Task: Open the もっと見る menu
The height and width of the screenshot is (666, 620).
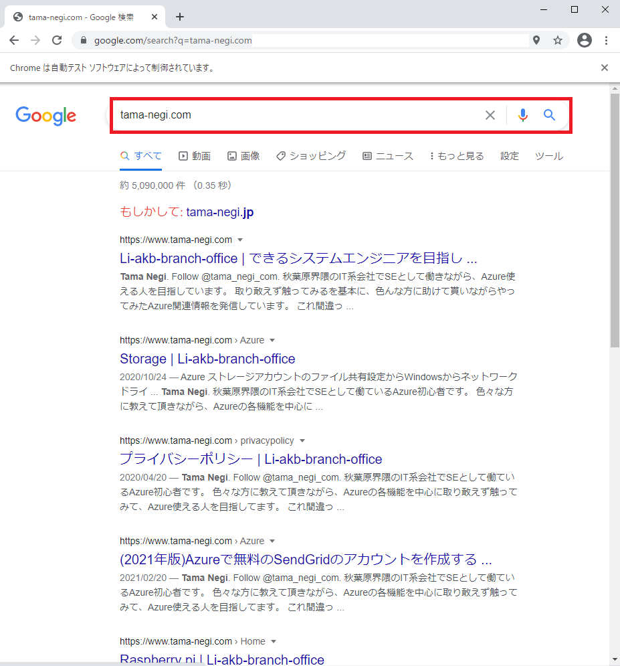Action: click(x=457, y=156)
